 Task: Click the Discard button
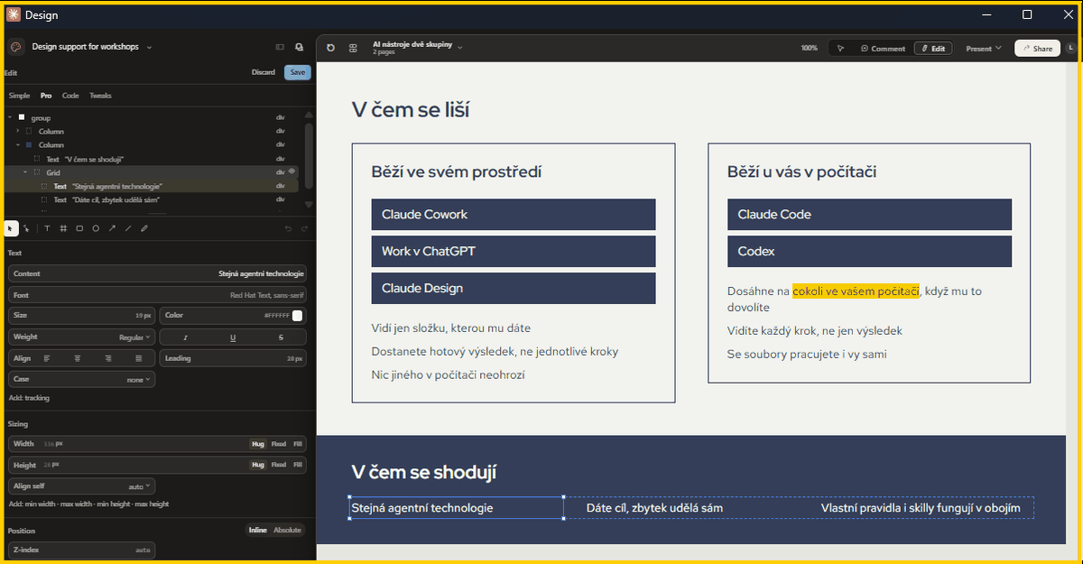point(263,72)
